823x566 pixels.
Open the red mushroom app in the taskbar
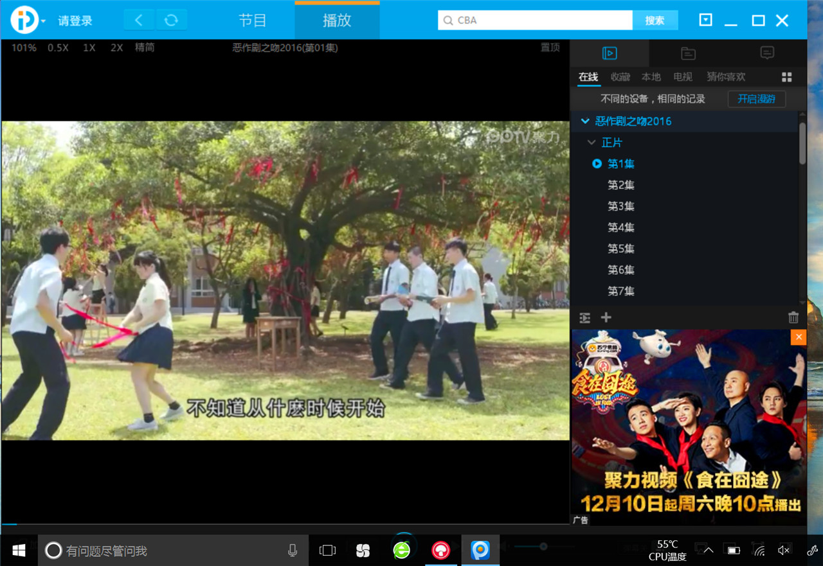[x=441, y=550]
